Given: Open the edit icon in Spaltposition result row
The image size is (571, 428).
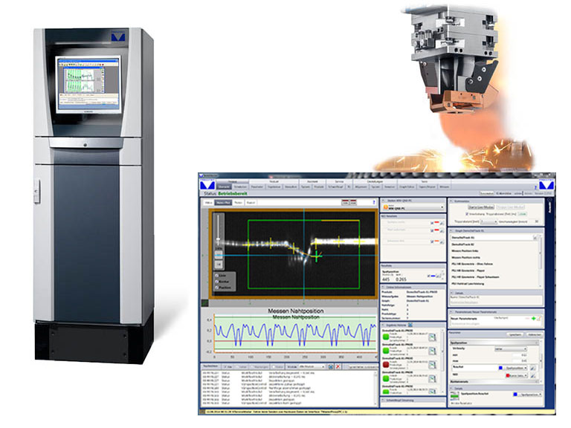Looking at the screenshot, I should click(x=438, y=276).
